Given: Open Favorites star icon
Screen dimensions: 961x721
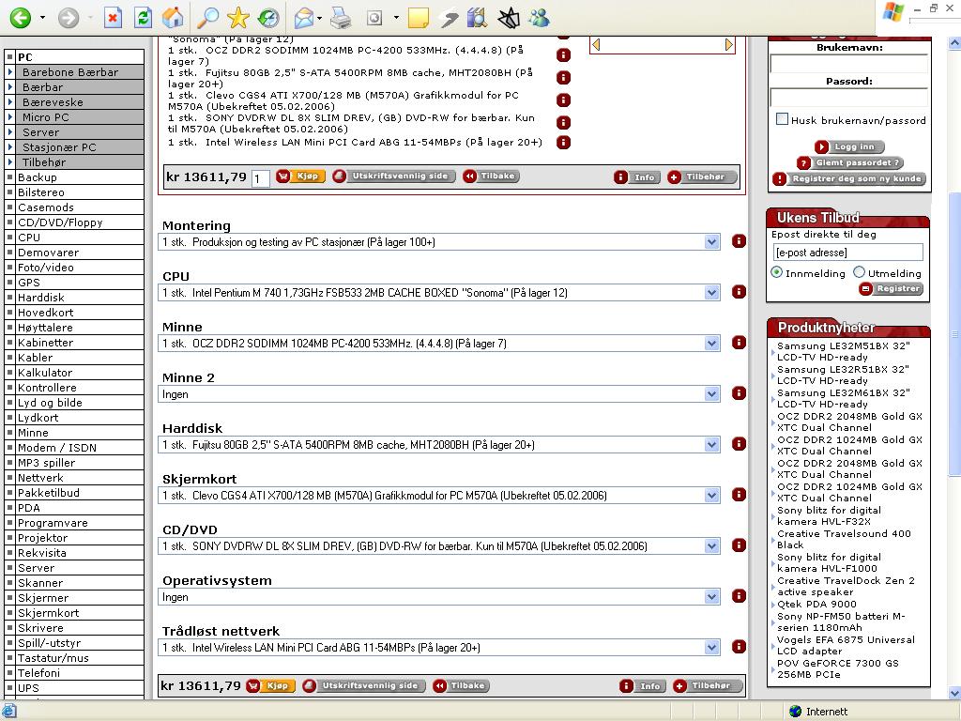Looking at the screenshot, I should coord(237,18).
